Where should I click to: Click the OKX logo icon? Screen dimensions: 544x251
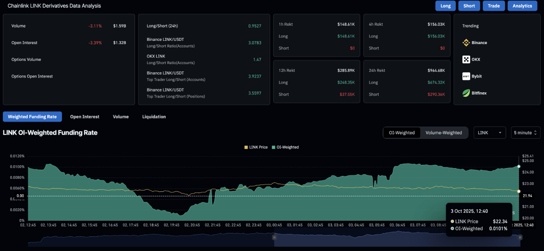[x=466, y=60]
